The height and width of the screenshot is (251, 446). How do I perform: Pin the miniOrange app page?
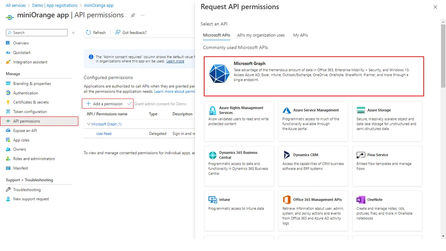point(133,15)
